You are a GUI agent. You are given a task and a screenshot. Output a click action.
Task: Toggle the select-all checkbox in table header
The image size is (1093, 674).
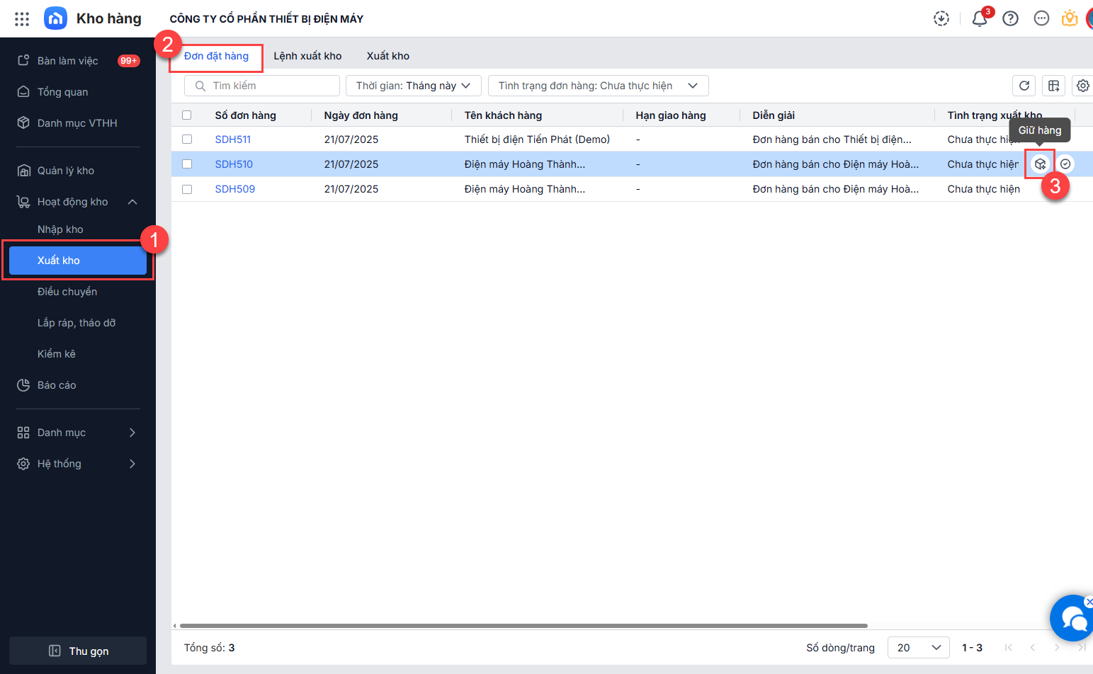pyautogui.click(x=187, y=115)
